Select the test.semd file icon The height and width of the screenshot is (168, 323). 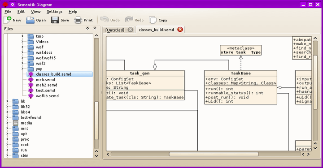point(31,90)
